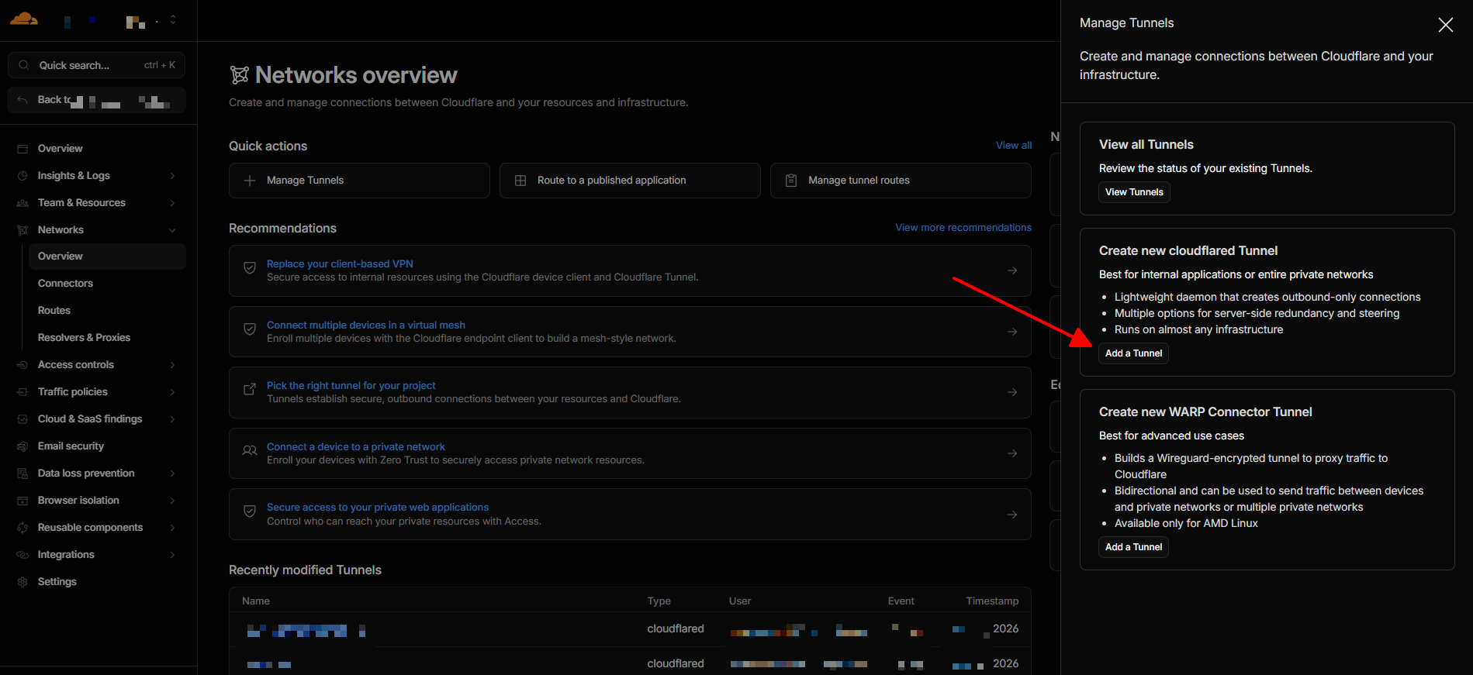Click Add a Tunnel for cloudflared
Viewport: 1473px width, 675px height.
(x=1133, y=353)
